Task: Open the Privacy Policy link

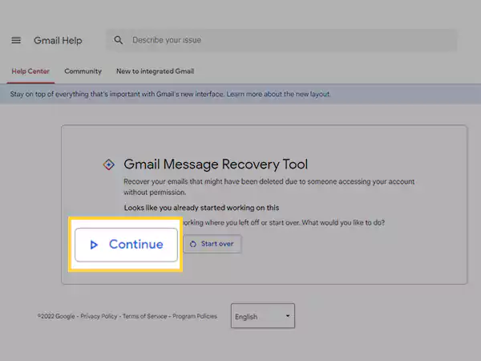Action: coord(99,316)
